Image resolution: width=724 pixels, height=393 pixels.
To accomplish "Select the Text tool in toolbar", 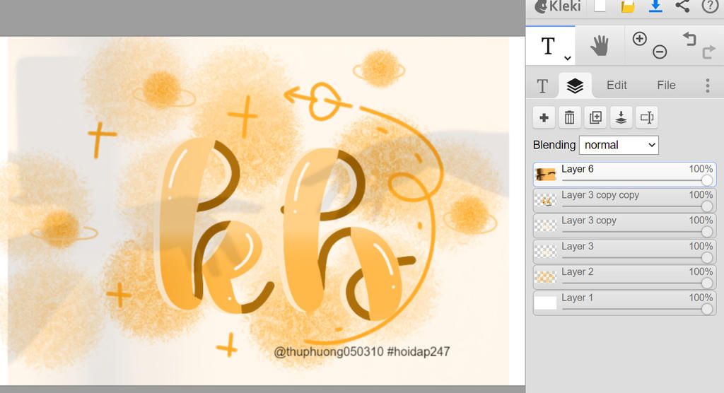I will (x=548, y=46).
